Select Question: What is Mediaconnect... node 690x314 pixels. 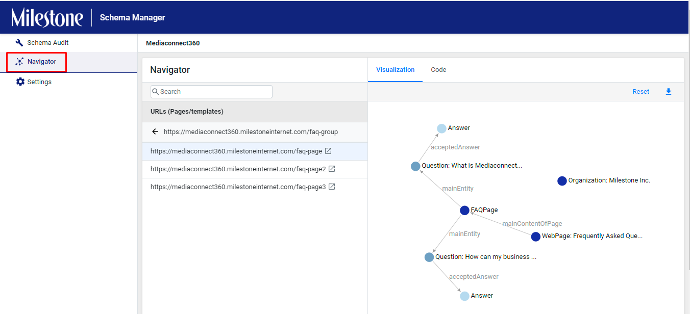tap(415, 166)
